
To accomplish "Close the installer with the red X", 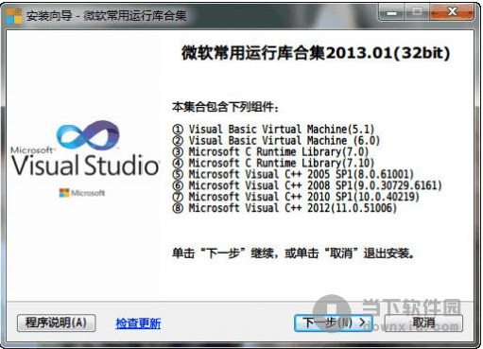I will (x=452, y=13).
